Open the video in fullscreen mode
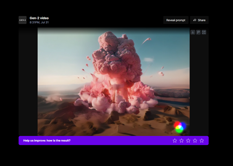Viewport: 233px width, 166px height. (204, 32)
